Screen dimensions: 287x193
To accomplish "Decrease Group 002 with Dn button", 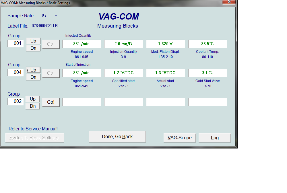I will click(33, 106).
